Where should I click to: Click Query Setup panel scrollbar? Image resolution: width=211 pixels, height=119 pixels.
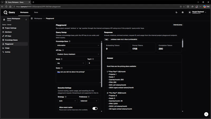[102, 65]
